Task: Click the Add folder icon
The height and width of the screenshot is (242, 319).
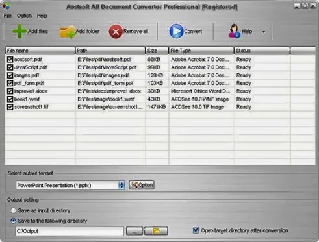Action: point(67,32)
